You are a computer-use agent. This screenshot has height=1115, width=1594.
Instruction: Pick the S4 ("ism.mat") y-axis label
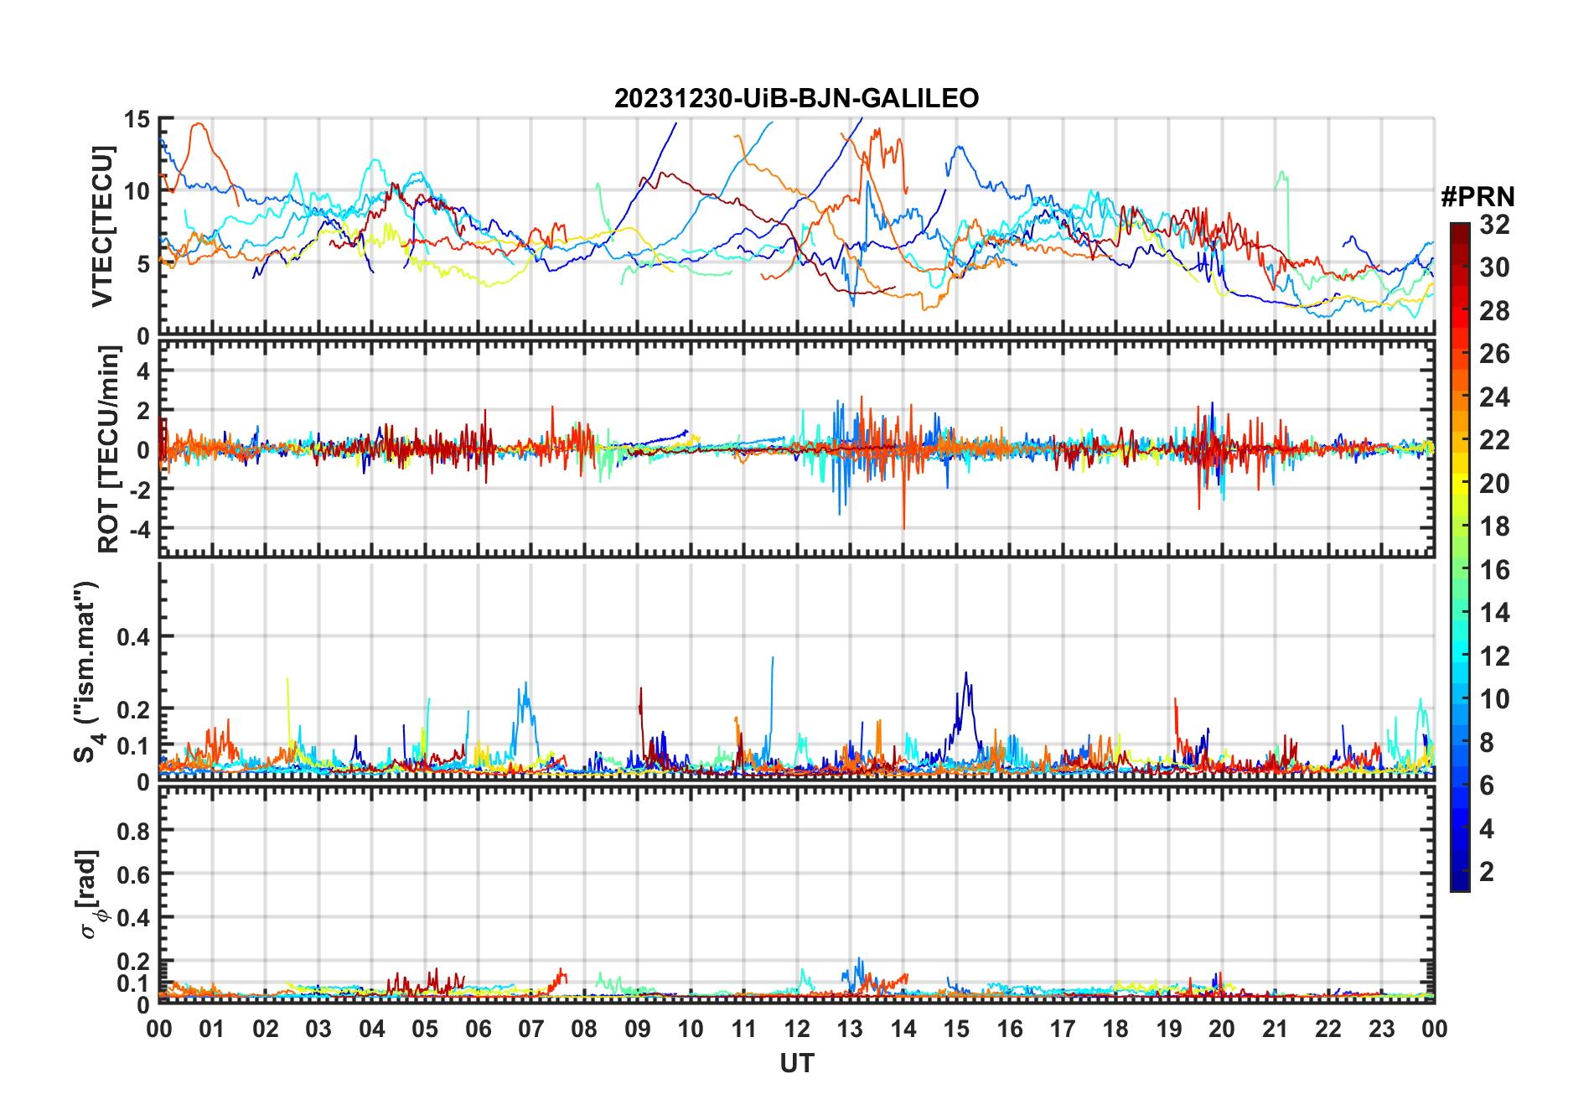[x=88, y=671]
